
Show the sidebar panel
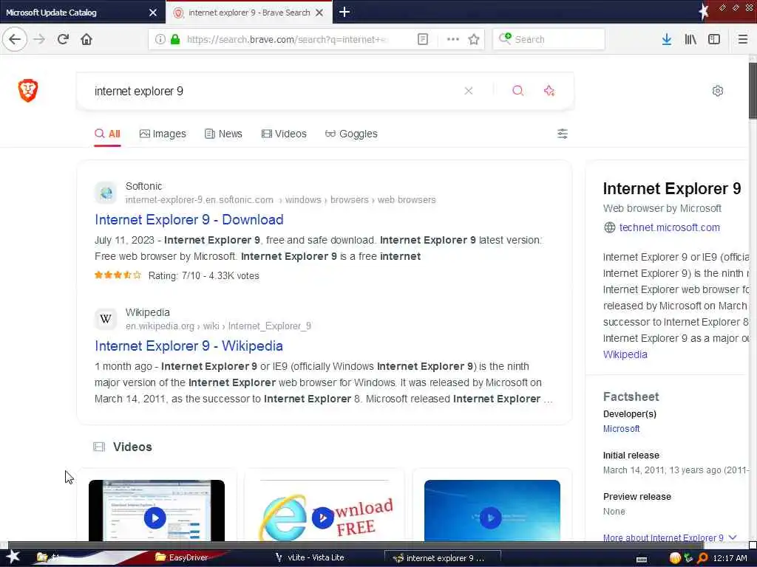coord(713,39)
